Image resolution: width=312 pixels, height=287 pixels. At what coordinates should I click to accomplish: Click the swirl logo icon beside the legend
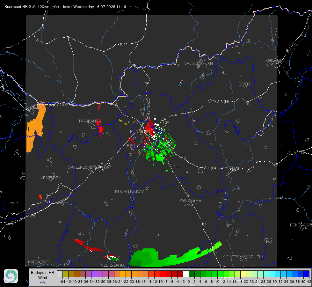tap(11, 276)
